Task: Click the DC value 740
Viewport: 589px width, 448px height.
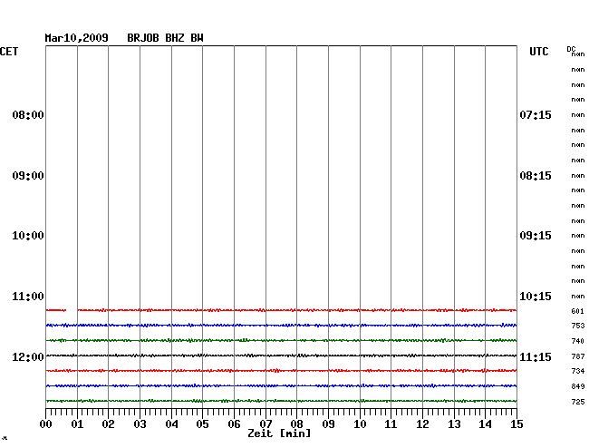Action: [578, 341]
